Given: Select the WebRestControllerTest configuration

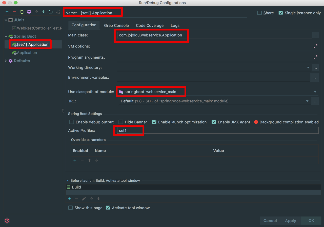Looking at the screenshot, I should tap(37, 28).
